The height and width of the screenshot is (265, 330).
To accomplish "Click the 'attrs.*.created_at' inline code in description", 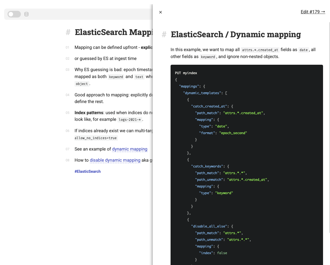I will (260, 50).
